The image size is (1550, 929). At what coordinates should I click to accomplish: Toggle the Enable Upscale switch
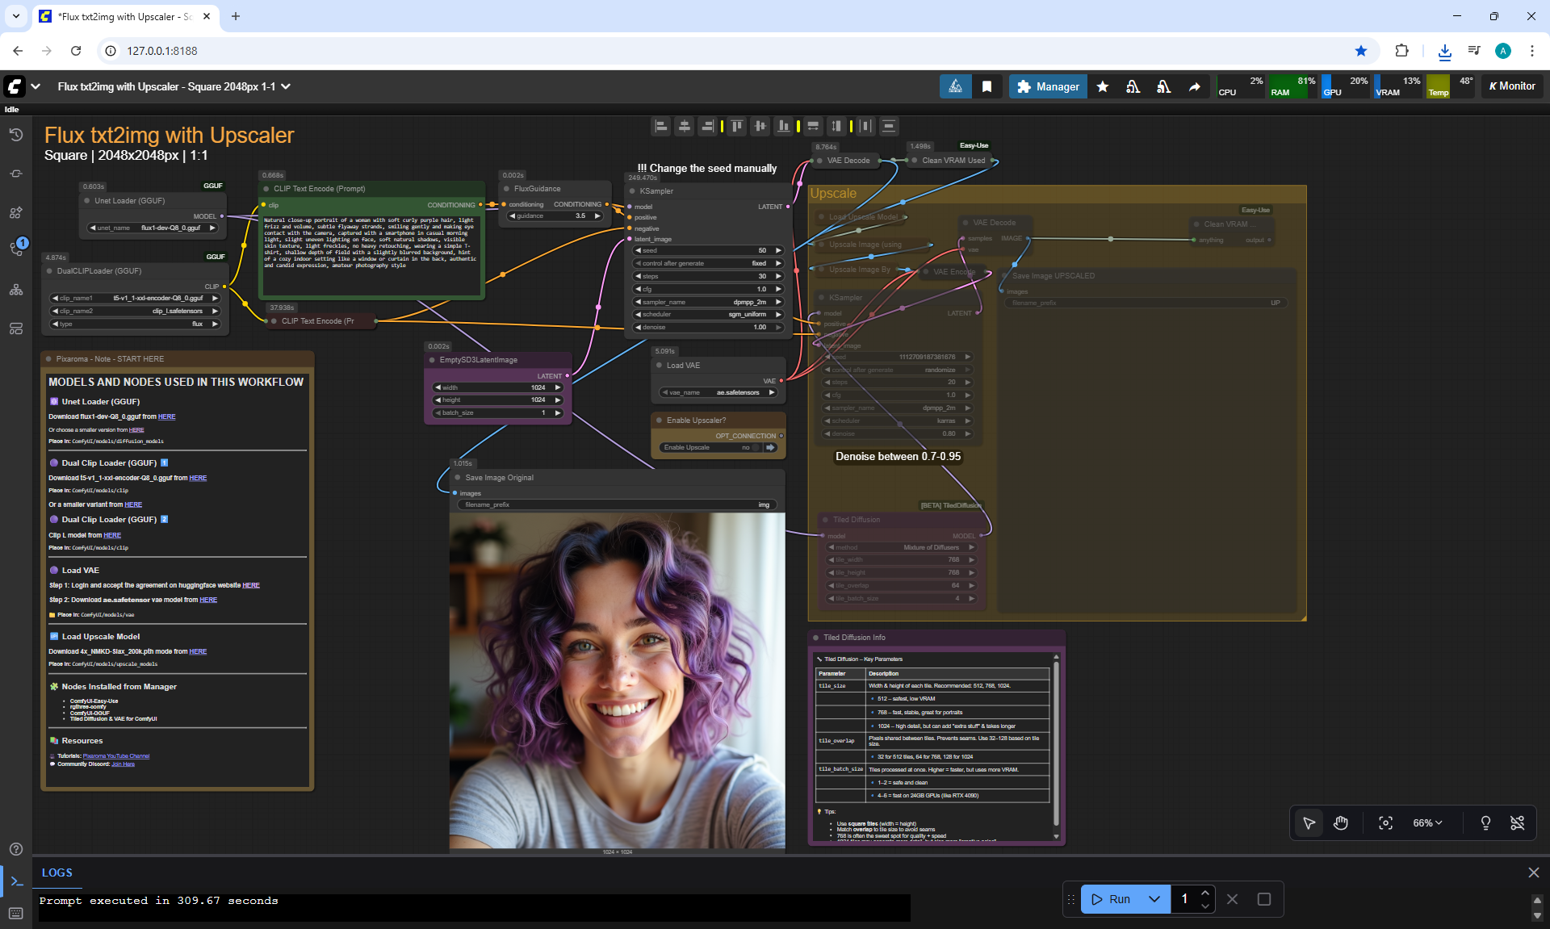pos(756,447)
